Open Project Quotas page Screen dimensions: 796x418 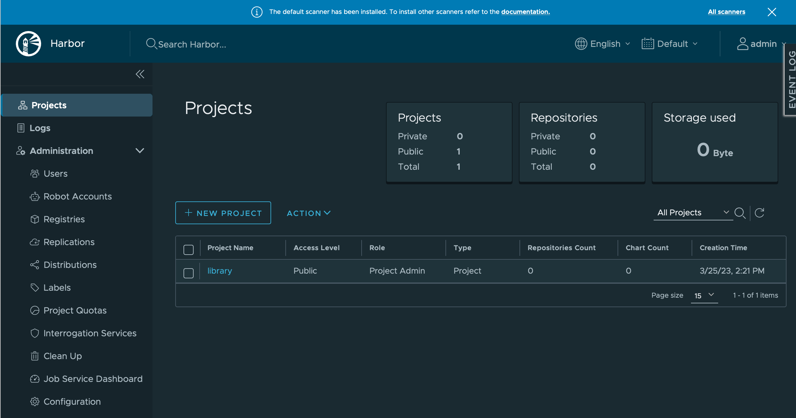[x=75, y=310]
